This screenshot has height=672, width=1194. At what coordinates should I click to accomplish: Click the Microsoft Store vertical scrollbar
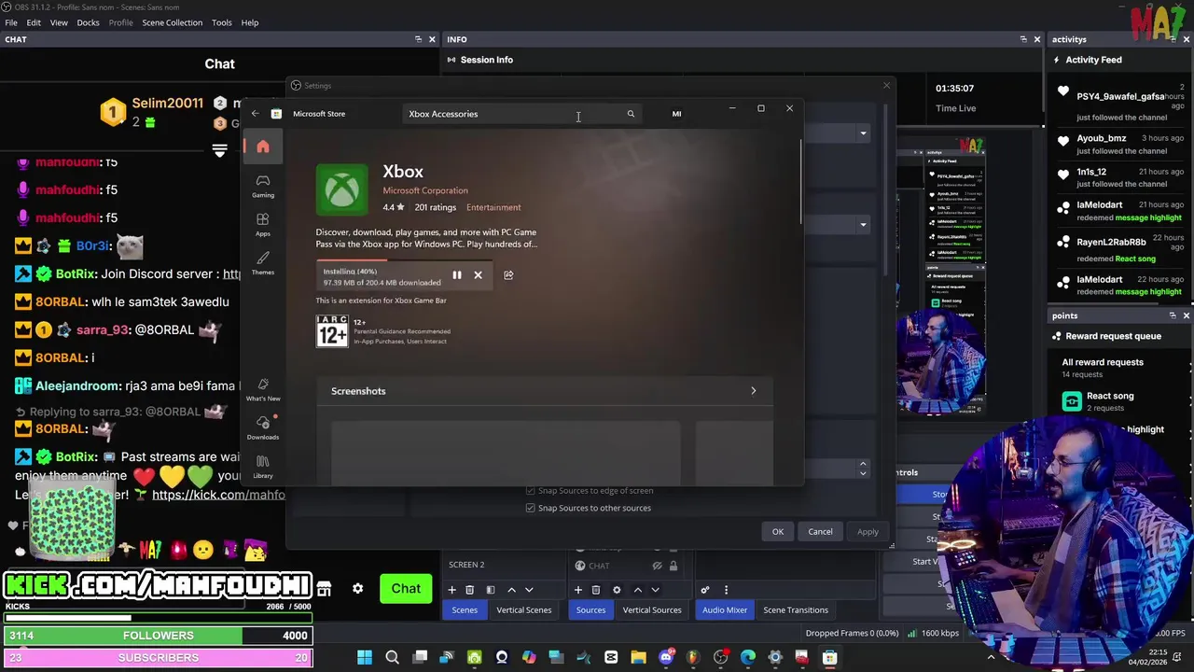(x=800, y=182)
